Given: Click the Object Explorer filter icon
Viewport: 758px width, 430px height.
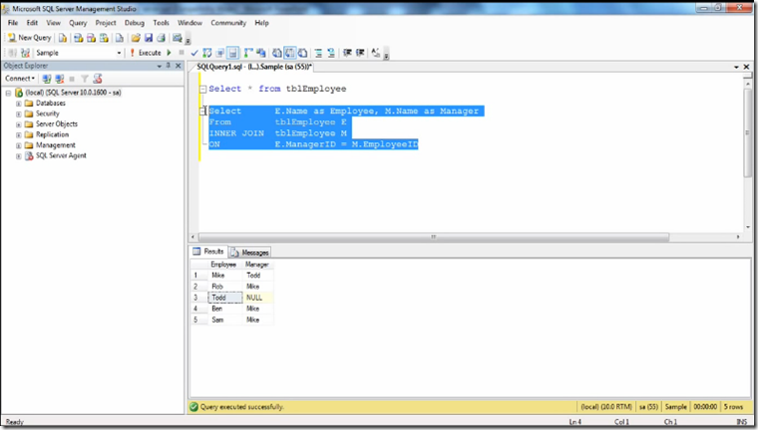Looking at the screenshot, I should click(85, 79).
